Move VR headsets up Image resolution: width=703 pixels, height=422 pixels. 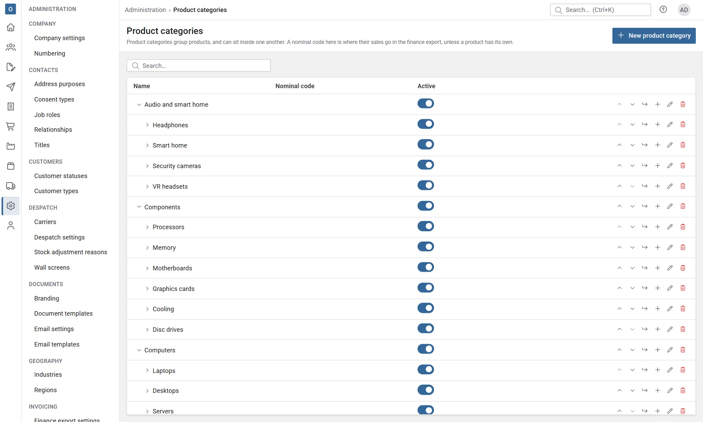click(x=619, y=186)
